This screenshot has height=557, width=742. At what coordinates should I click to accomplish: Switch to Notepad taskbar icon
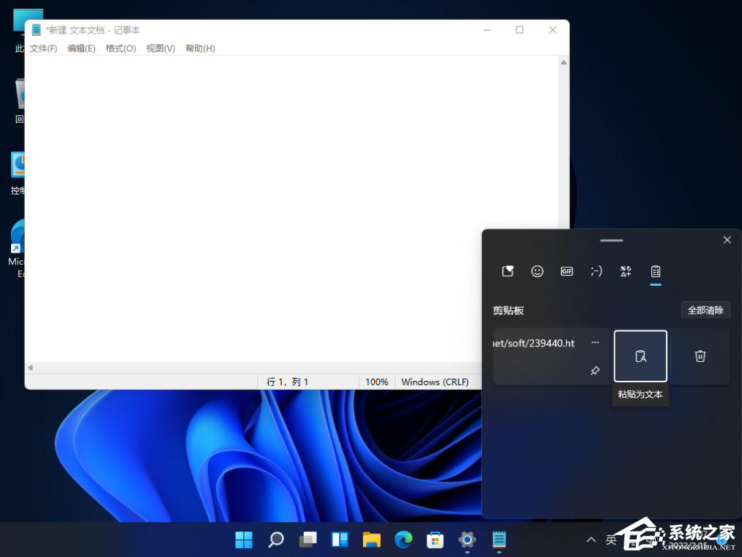500,539
